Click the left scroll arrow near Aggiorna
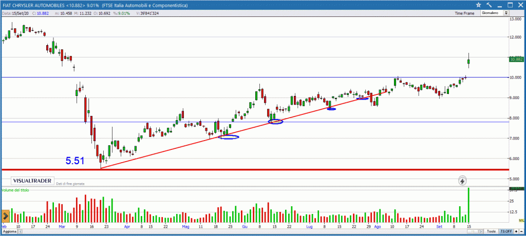The image size is (526, 236). [x=20, y=232]
